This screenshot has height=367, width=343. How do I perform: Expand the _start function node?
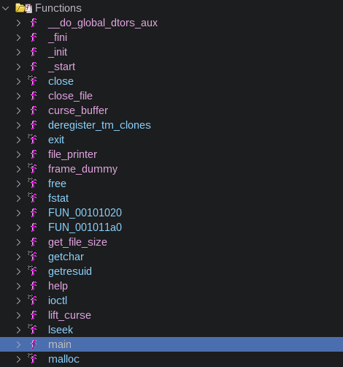pyautogui.click(x=18, y=67)
